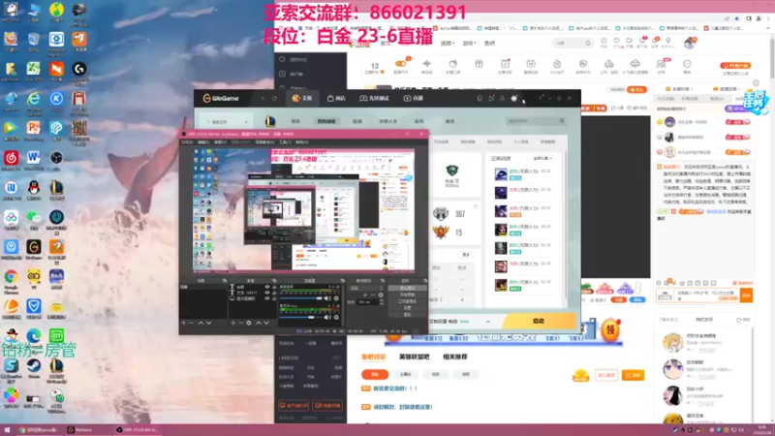Open Mic/Aux settings gear in mixer
The width and height of the screenshot is (775, 436).
pos(336,318)
